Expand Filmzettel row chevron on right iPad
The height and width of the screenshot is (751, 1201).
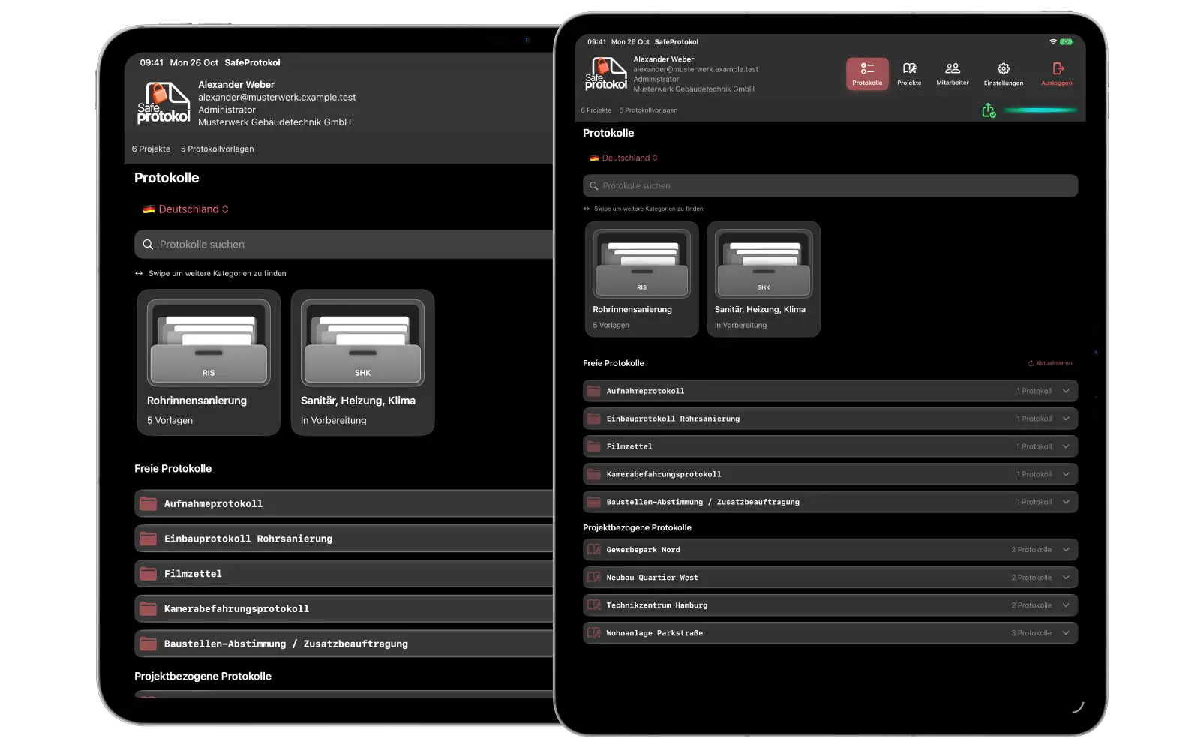click(1066, 446)
